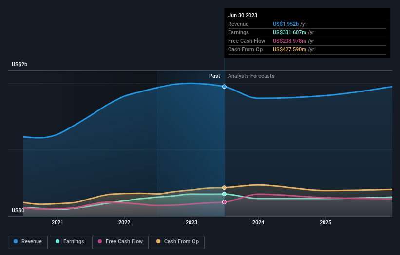Select the 2023 x-axis label

pyautogui.click(x=191, y=223)
